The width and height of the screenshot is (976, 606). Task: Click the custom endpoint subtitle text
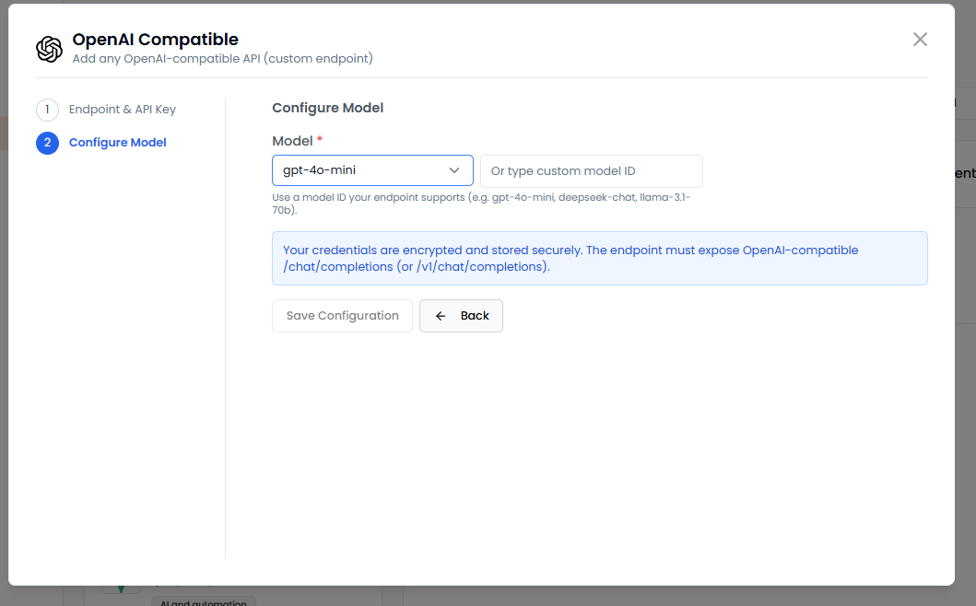coord(222,59)
